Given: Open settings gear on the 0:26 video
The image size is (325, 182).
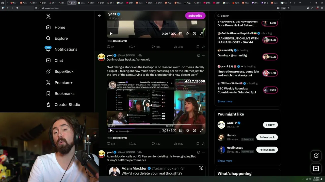Looking at the screenshot, I should coord(194,34).
